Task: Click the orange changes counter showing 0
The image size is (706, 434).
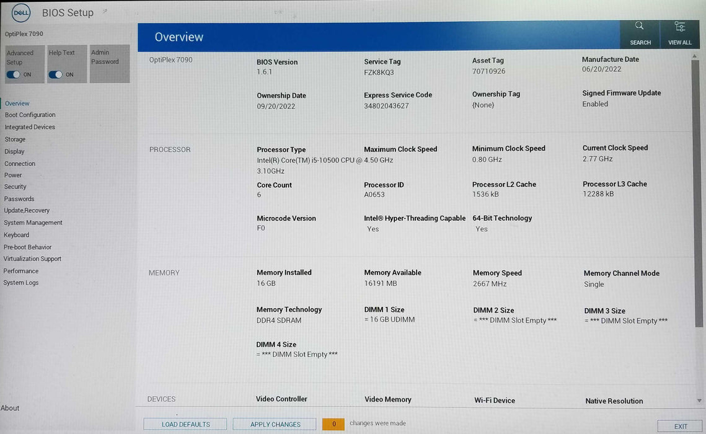Action: tap(333, 423)
